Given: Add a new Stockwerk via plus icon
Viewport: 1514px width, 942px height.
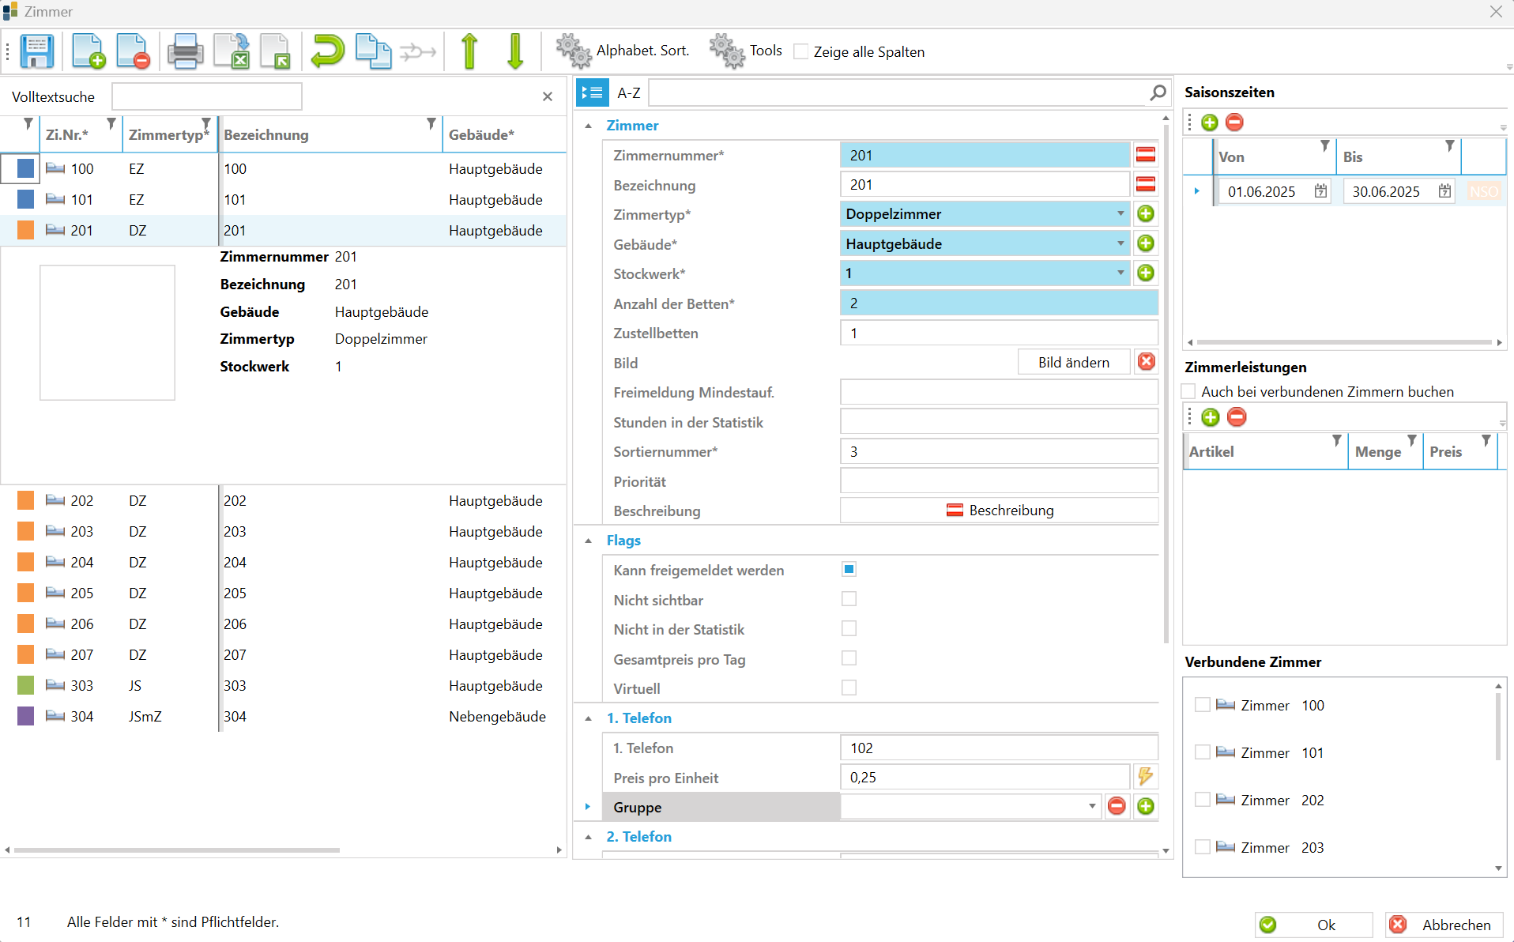Looking at the screenshot, I should click(1146, 273).
